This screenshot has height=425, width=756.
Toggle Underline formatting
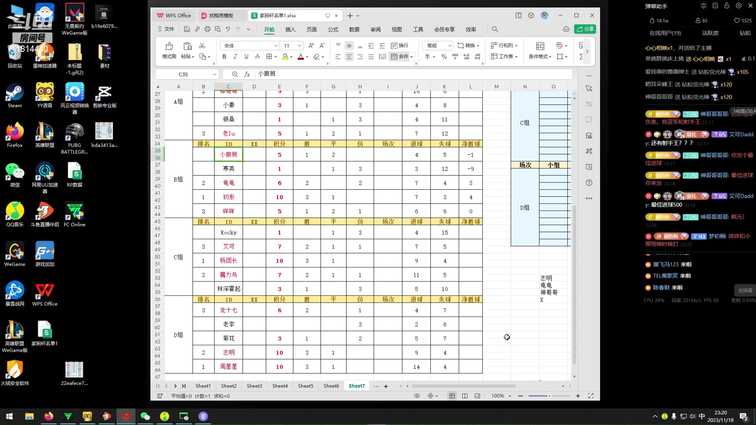[x=246, y=57]
